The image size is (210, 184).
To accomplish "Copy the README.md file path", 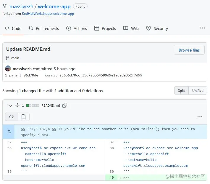I will [x=65, y=105].
